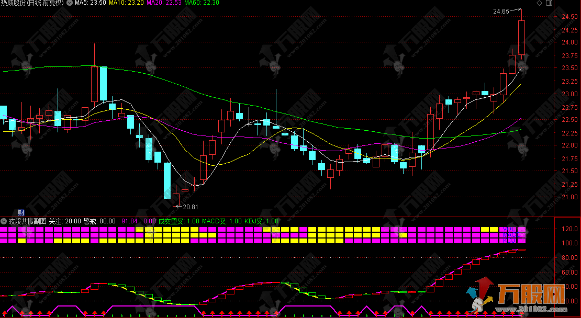Select the lowest candlestick marked 20.81

176,200
